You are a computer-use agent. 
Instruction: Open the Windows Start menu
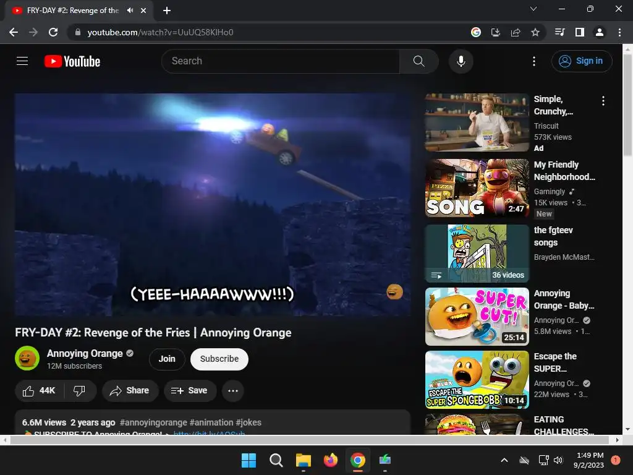[249, 460]
